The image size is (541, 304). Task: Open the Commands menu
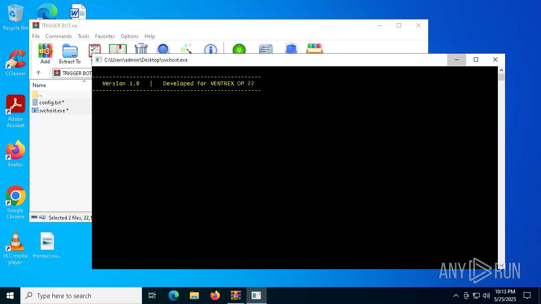tap(59, 36)
